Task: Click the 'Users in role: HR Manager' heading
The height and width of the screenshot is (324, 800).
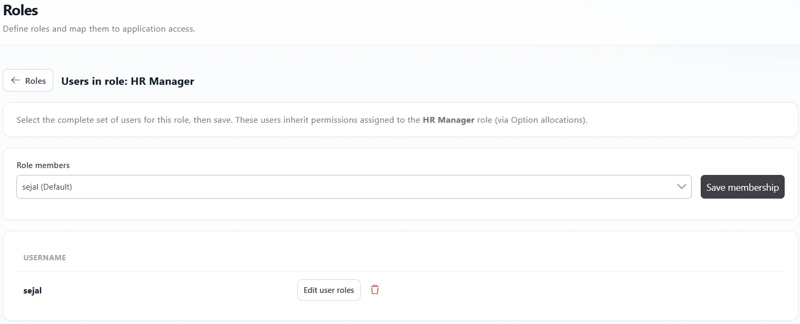Action: 128,81
